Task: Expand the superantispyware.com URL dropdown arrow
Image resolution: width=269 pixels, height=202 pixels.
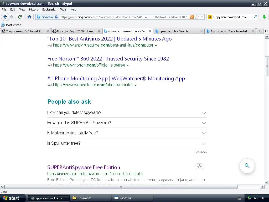Action: [x=142, y=174]
